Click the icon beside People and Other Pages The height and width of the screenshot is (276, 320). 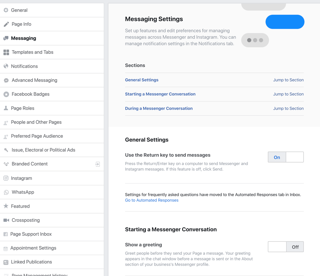[x=6, y=123]
